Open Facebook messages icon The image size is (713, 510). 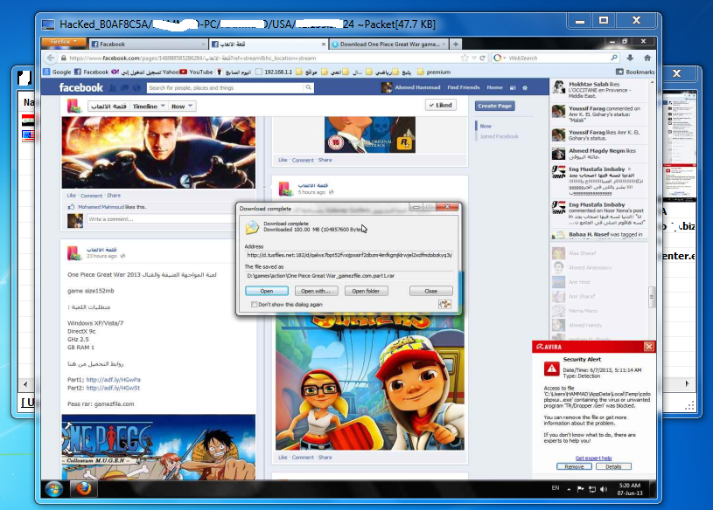pos(124,87)
